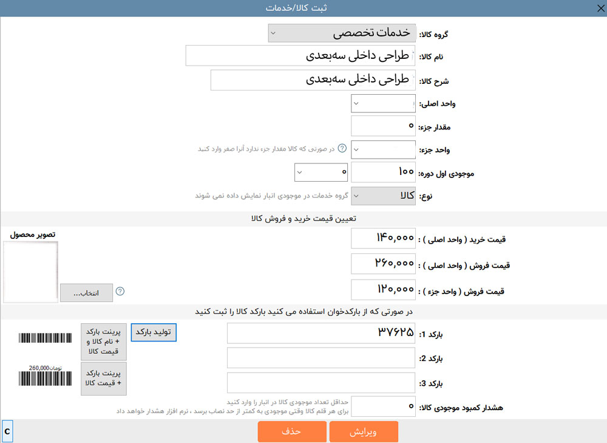Image resolution: width=607 pixels, height=443 pixels.
Task: Click the قیمت فروش (واحد جزء) field
Action: [x=383, y=289]
